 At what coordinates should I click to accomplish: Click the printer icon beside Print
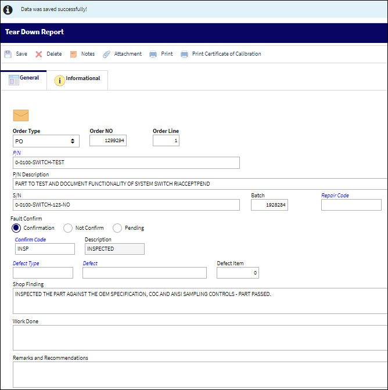point(153,54)
